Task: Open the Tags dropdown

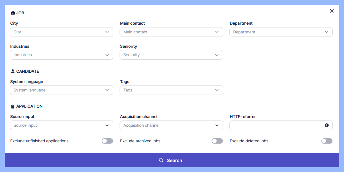Action: click(x=171, y=90)
